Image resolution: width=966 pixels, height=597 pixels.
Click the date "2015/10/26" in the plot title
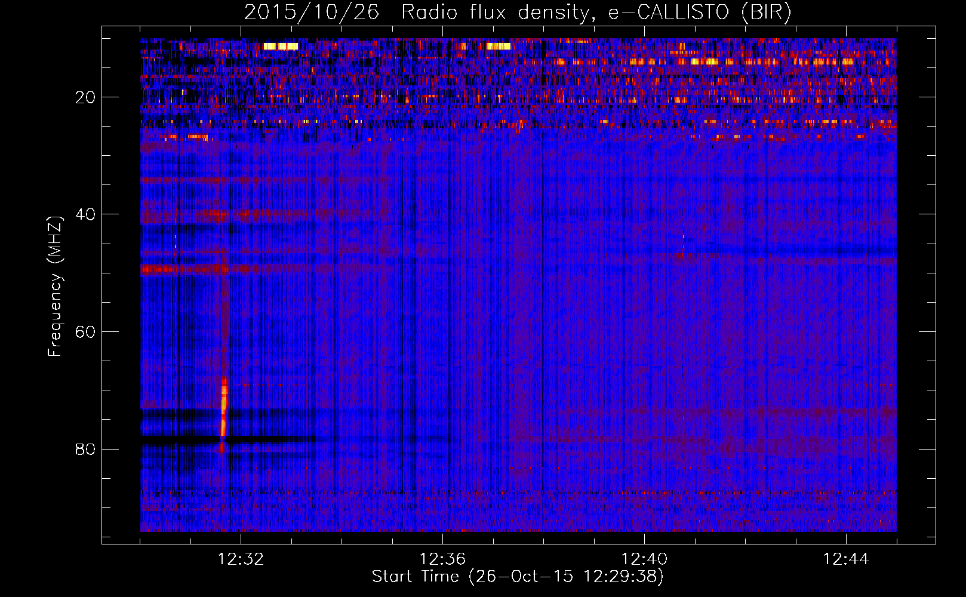(312, 13)
